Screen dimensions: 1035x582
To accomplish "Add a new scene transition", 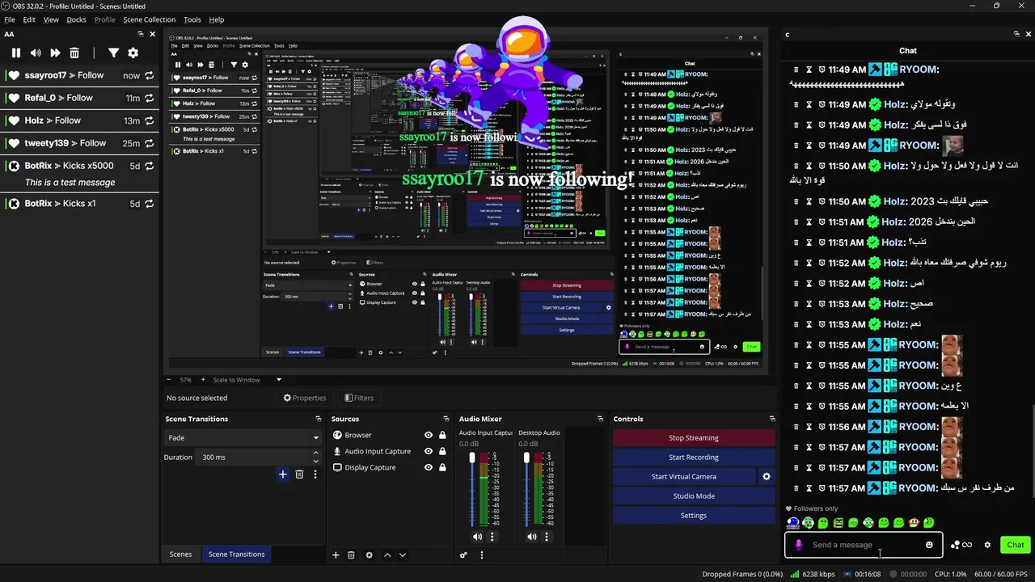I will [x=283, y=474].
